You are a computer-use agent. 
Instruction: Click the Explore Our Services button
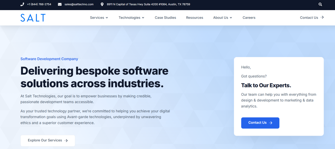click(x=48, y=141)
